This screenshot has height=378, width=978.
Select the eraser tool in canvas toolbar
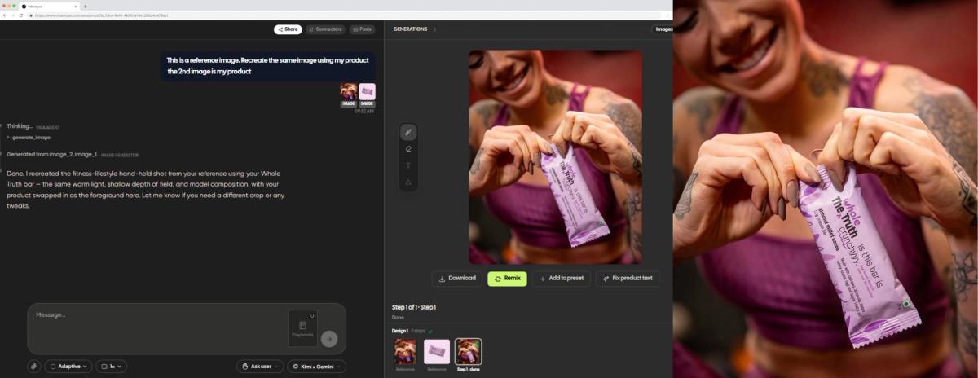[x=409, y=149]
